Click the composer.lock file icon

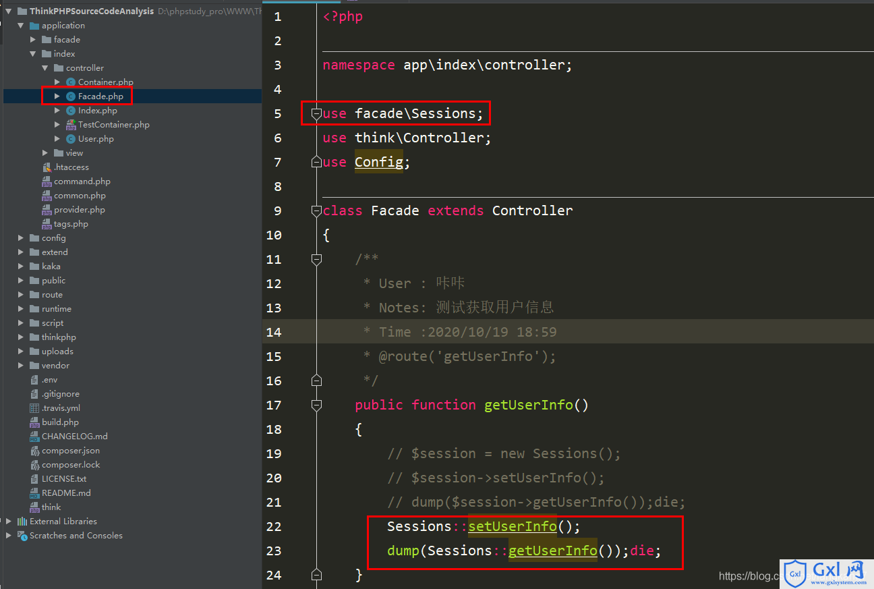pyautogui.click(x=34, y=465)
